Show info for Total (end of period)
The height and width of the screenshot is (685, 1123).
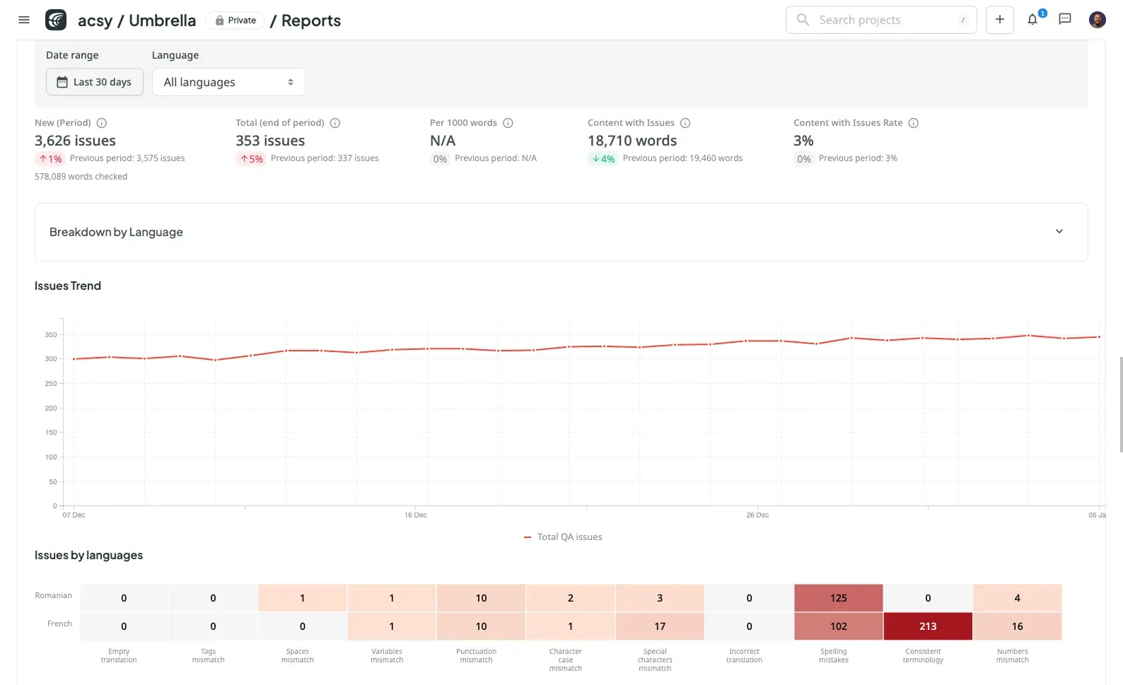tap(335, 123)
